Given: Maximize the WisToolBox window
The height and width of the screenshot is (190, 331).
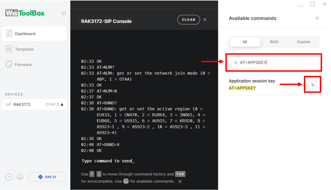Looking at the screenshot, I should (313, 4).
